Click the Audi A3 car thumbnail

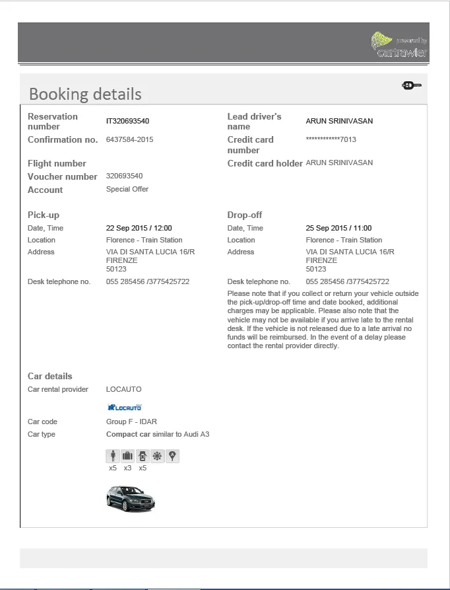(x=131, y=498)
